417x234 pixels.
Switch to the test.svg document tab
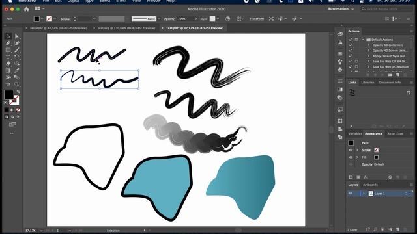click(x=126, y=28)
